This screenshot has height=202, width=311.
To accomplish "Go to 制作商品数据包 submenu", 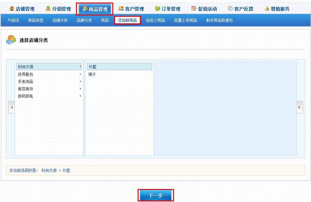I will tap(219, 20).
